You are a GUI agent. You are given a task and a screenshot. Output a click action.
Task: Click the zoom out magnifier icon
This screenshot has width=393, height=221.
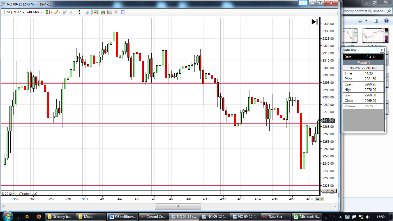71,12
